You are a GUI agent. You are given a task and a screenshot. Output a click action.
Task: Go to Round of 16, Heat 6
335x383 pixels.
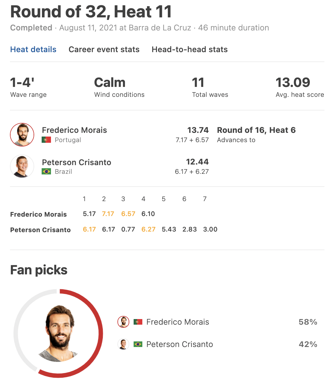(256, 130)
